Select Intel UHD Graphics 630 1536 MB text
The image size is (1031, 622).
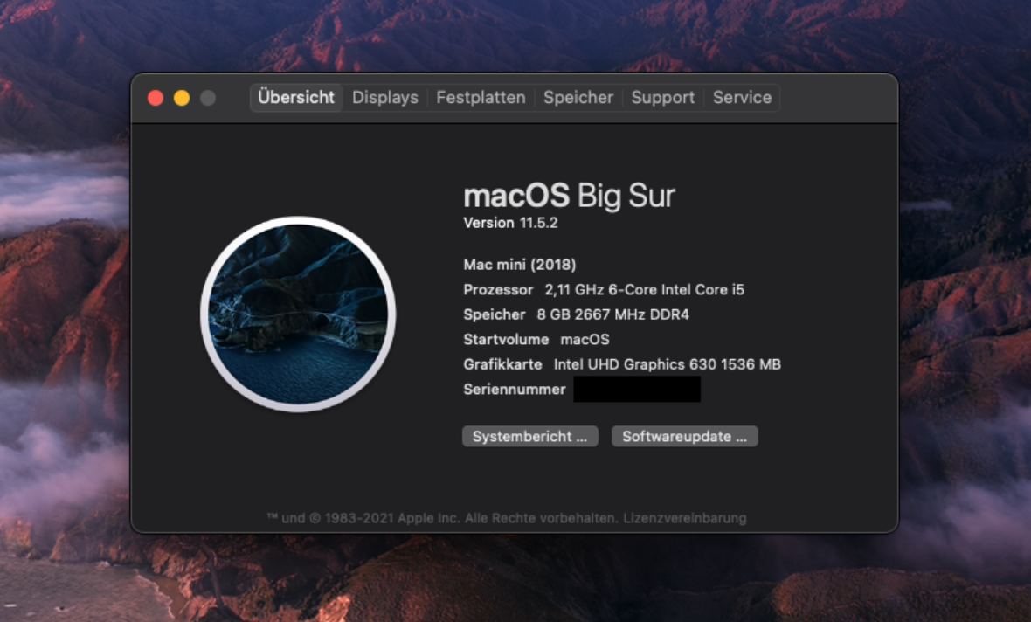point(668,364)
